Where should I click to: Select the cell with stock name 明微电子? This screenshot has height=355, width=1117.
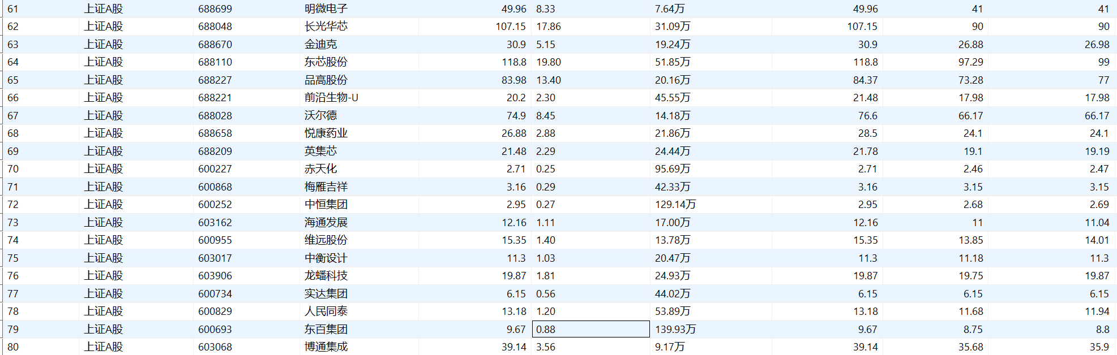point(326,8)
